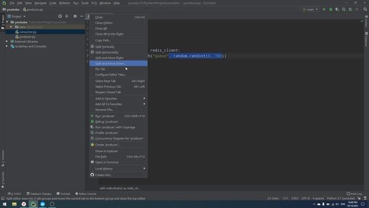369x208 pixels.
Task: Choose Show in Explorer
Action: pyautogui.click(x=118, y=151)
